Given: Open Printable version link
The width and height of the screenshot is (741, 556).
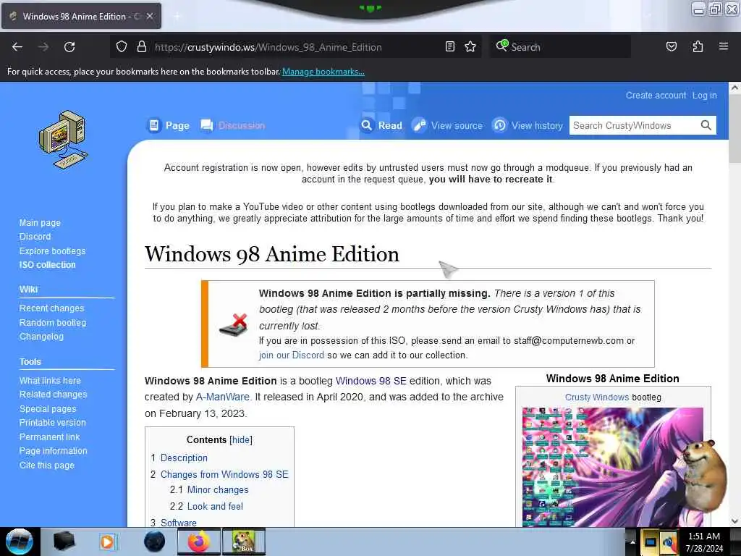Looking at the screenshot, I should coord(52,422).
